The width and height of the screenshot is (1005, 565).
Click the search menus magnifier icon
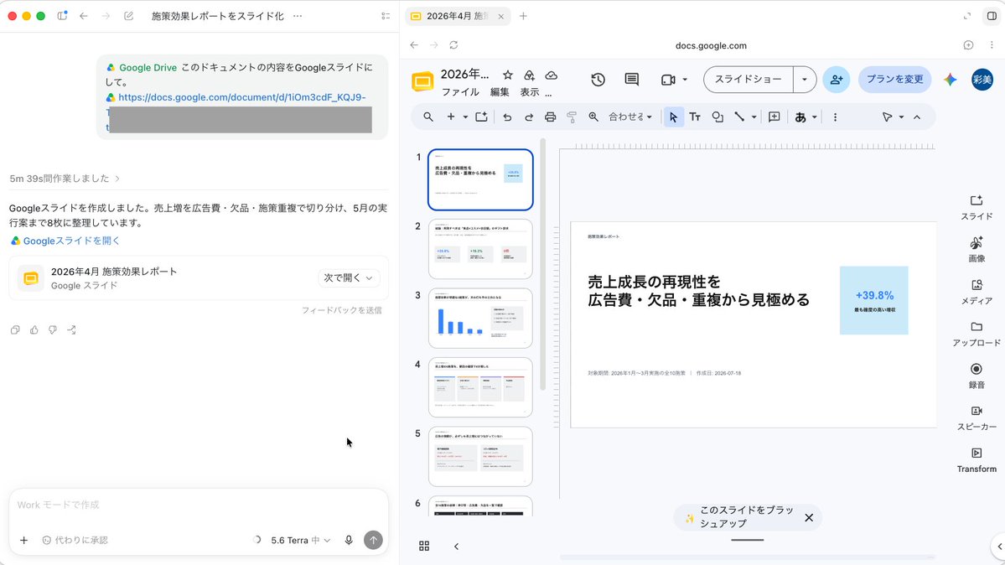(428, 117)
